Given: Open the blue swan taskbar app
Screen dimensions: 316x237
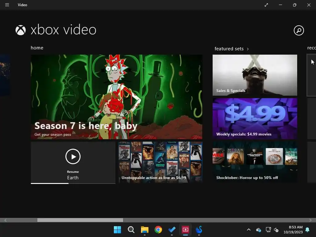Looking at the screenshot, I should pos(199,230).
